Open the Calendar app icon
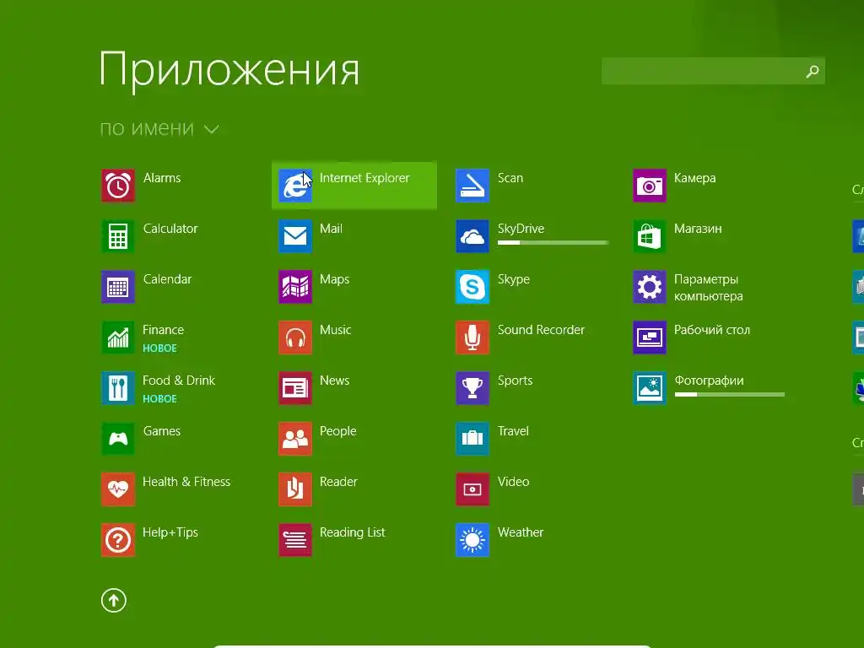 (x=118, y=287)
